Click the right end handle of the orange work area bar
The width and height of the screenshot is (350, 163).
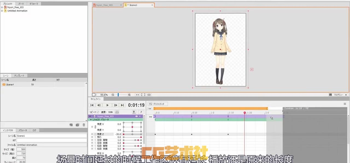click(267, 109)
